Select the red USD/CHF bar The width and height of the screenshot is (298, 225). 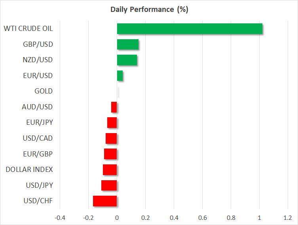(105, 201)
